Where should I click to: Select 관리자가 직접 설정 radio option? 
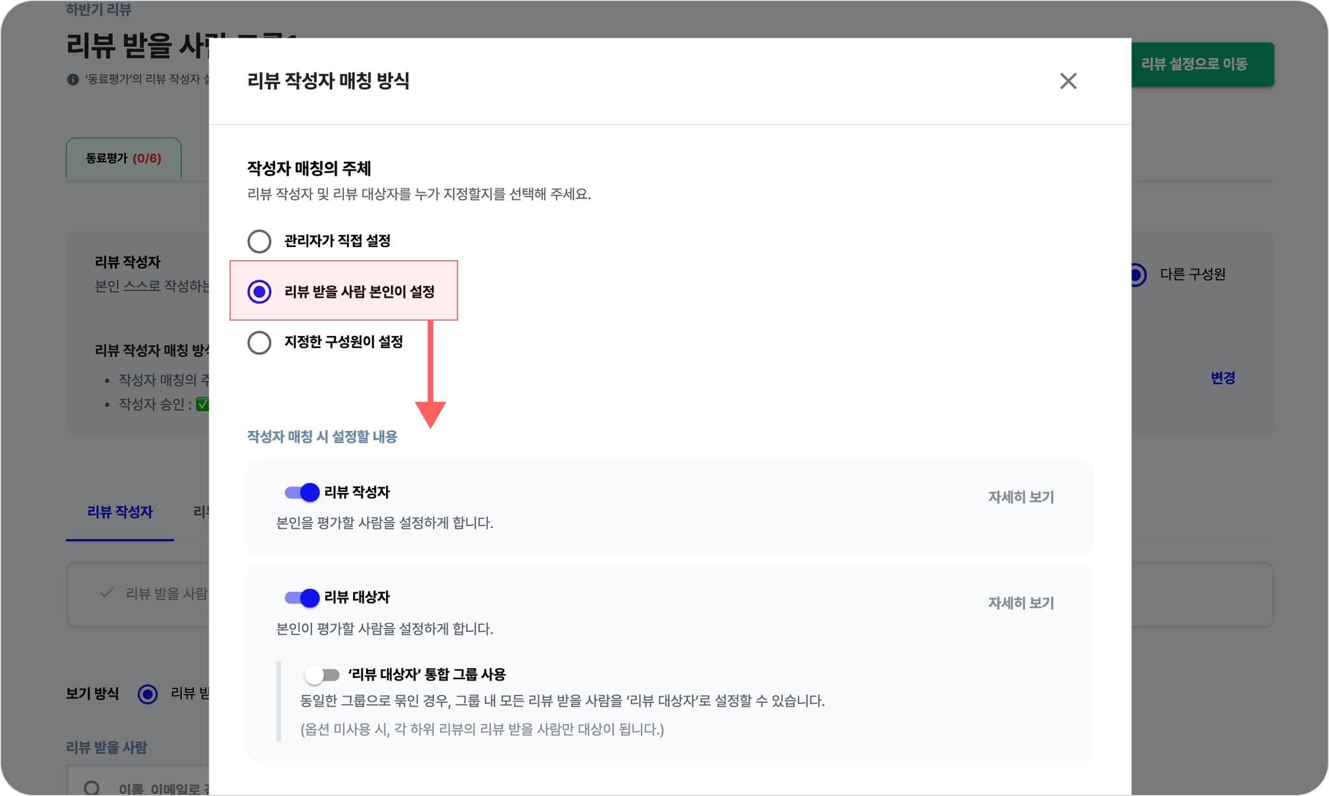[x=259, y=241]
